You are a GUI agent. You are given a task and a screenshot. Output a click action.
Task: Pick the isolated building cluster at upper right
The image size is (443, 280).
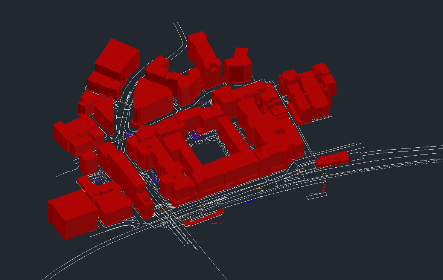(308, 93)
